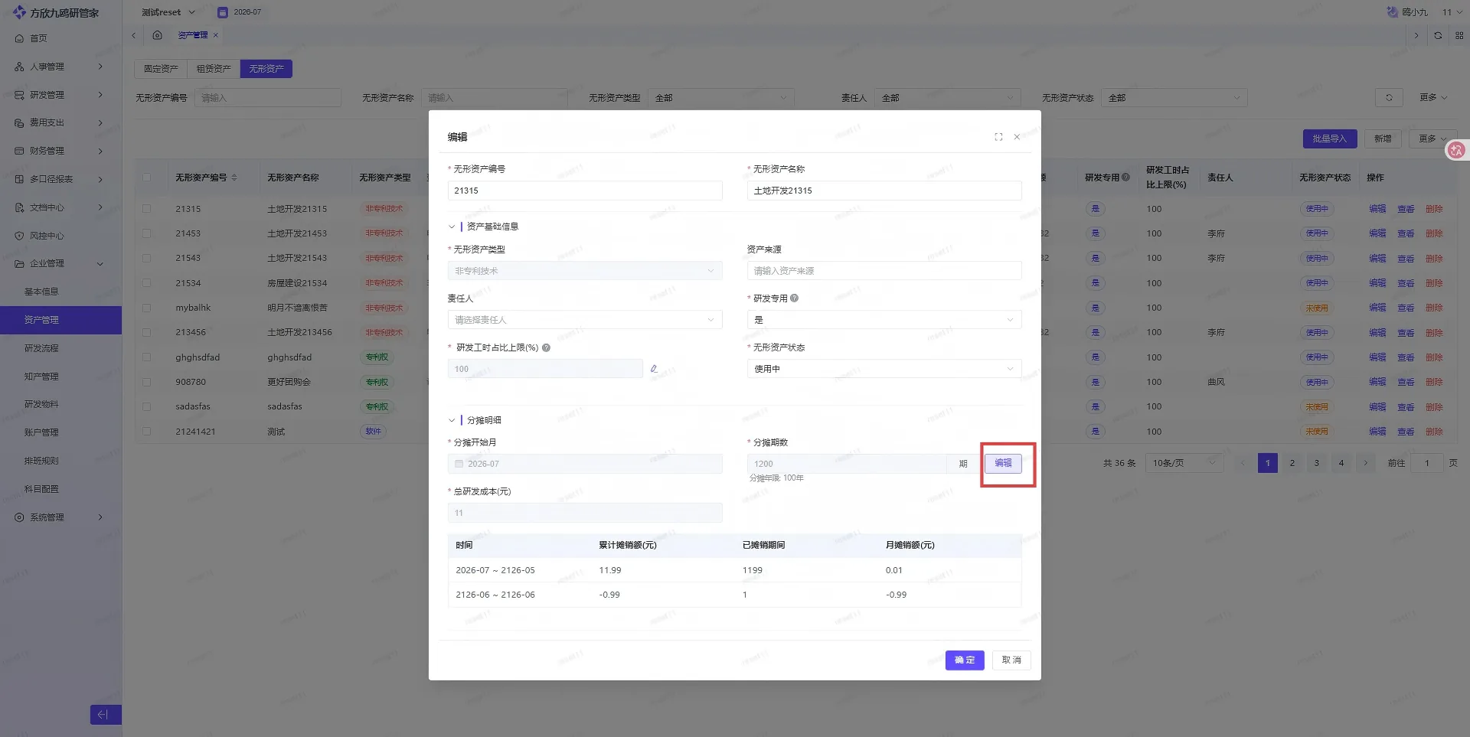Image resolution: width=1470 pixels, height=737 pixels.
Task: Click the fullscreen icon in edit dialog
Action: click(x=998, y=137)
